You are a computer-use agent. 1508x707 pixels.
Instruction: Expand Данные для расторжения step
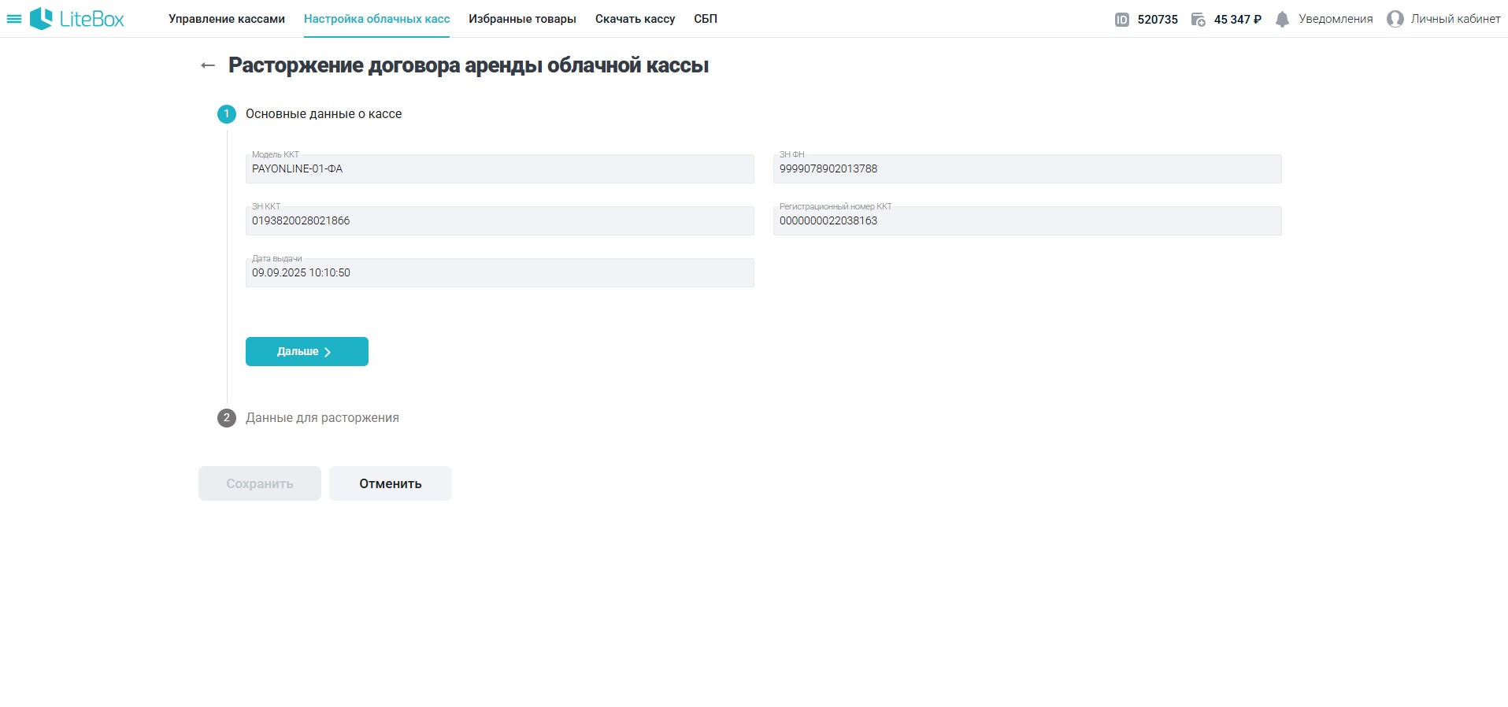pyautogui.click(x=322, y=418)
